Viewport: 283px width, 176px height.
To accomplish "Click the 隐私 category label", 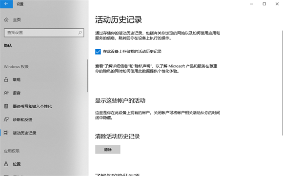I will pyautogui.click(x=8, y=46).
